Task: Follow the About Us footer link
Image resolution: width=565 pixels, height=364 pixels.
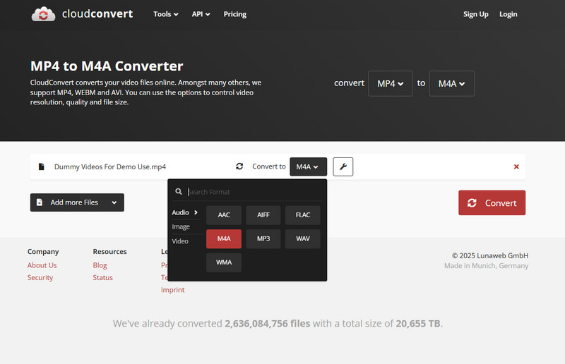Action: point(42,265)
